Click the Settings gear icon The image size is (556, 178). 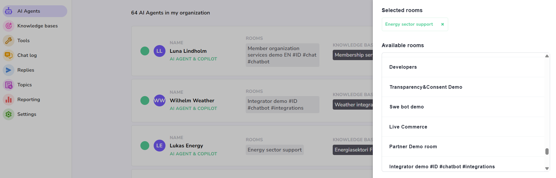[x=9, y=114]
